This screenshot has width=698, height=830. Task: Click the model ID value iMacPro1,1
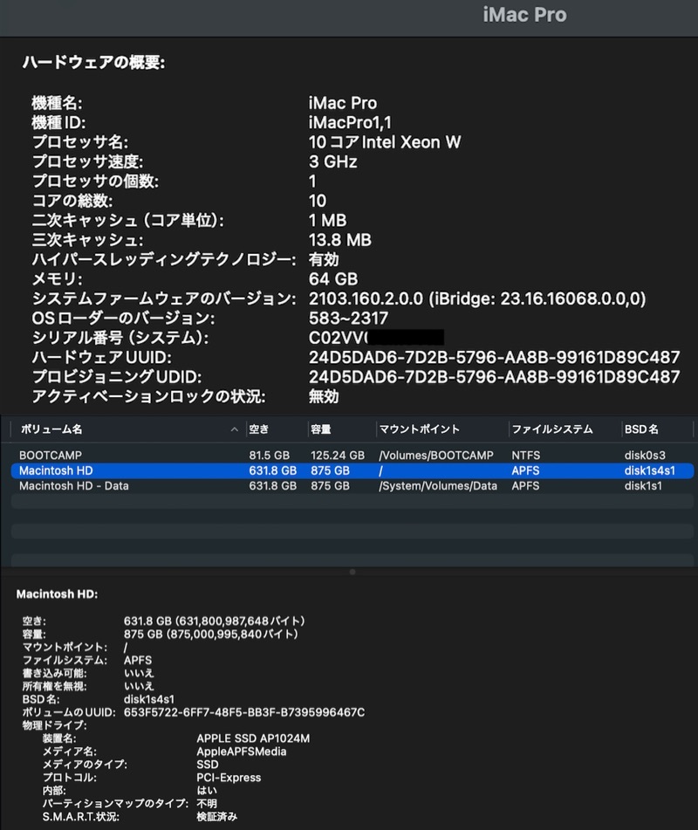coord(350,123)
